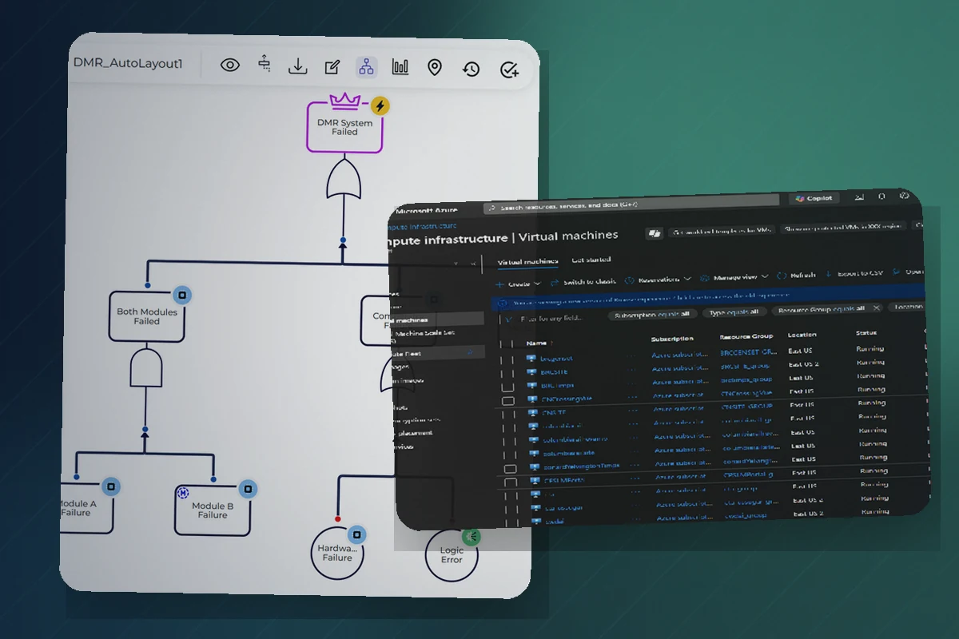
Task: Sort by the Status column header
Action: (865, 332)
